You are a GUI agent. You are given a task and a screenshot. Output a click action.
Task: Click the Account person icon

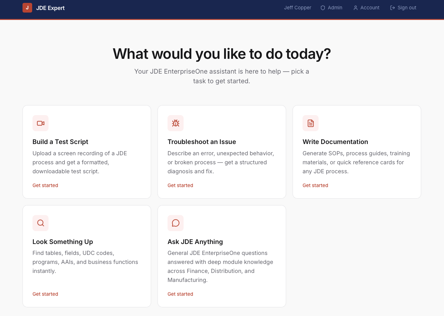[x=356, y=8]
